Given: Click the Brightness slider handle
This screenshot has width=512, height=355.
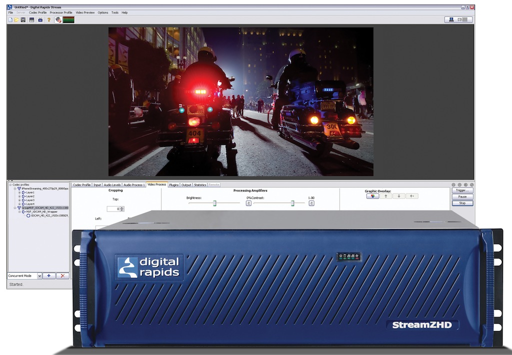Looking at the screenshot, I should coord(214,203).
